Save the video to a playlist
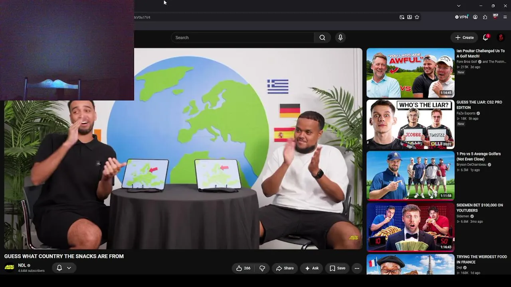 pos(337,268)
